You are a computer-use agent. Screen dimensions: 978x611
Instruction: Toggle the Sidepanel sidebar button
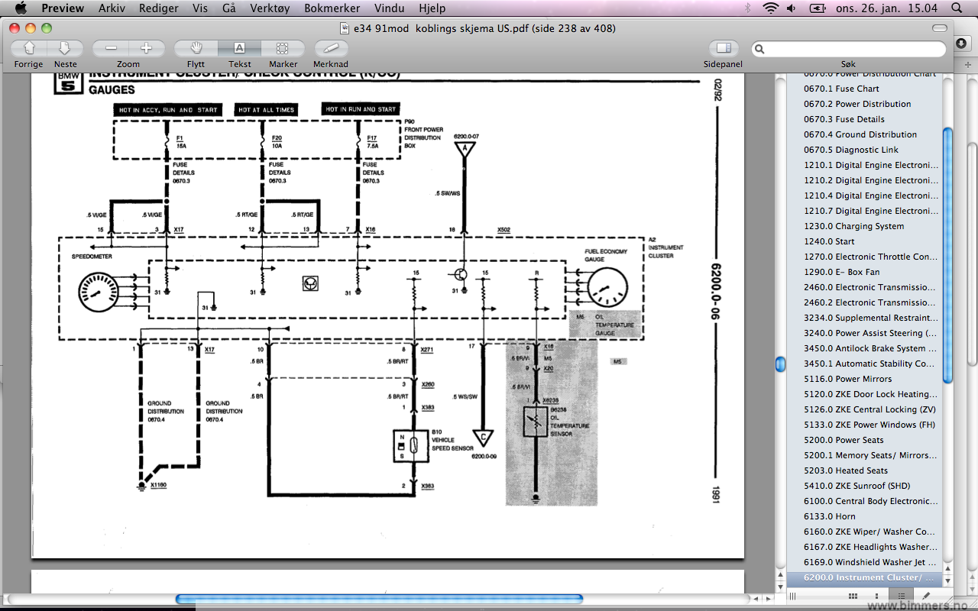click(724, 48)
